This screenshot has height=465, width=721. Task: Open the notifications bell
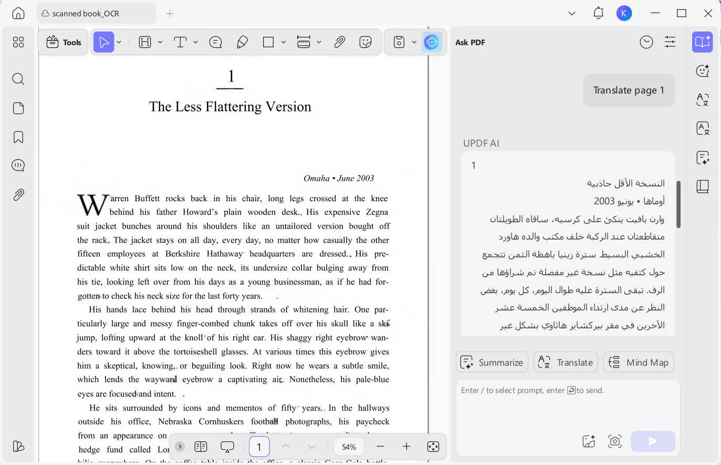point(598,13)
